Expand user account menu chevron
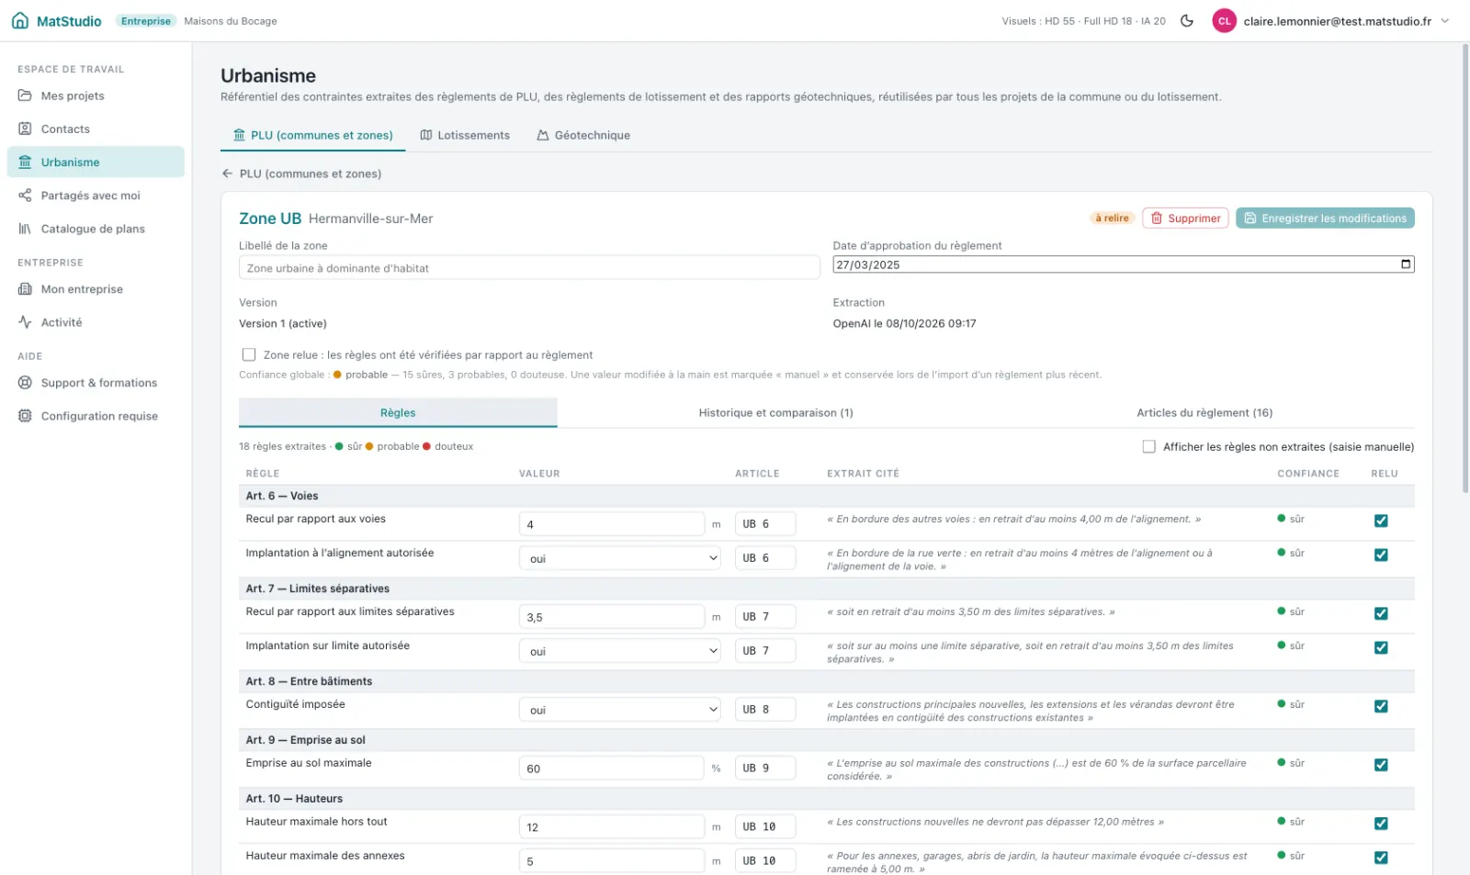The image size is (1470, 875). pyautogui.click(x=1445, y=21)
